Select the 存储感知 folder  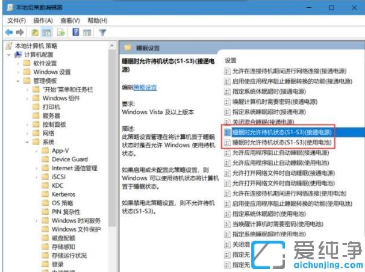(x=63, y=247)
